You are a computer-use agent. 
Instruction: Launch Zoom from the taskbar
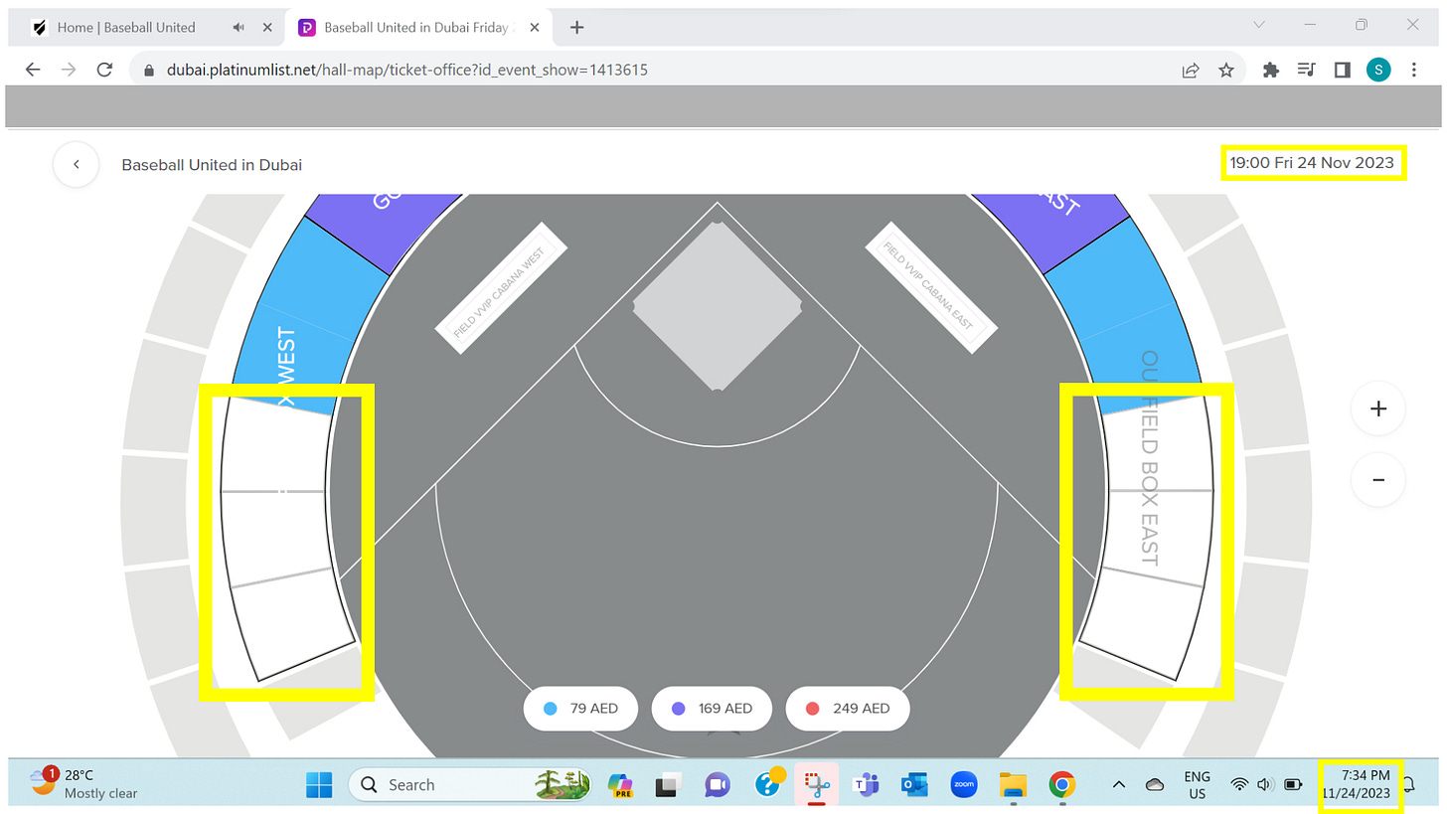[963, 785]
